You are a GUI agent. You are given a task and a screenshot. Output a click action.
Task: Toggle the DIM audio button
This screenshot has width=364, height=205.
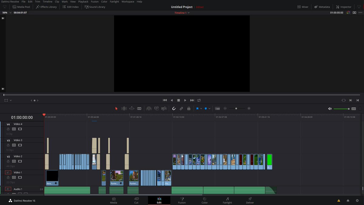[354, 108]
